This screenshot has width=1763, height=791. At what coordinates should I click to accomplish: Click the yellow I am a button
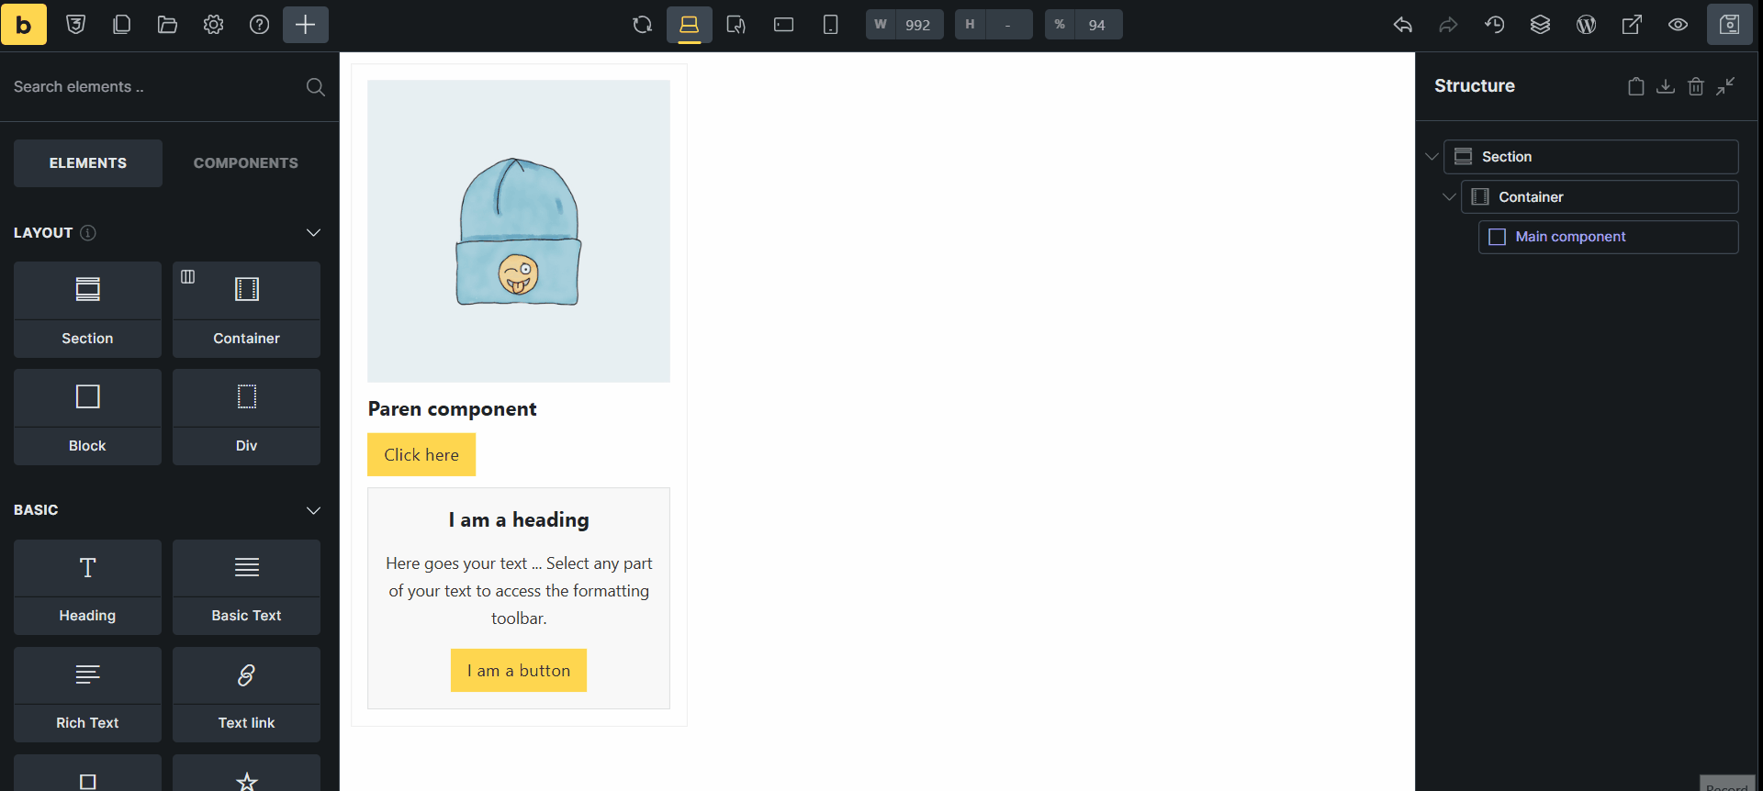[519, 671]
